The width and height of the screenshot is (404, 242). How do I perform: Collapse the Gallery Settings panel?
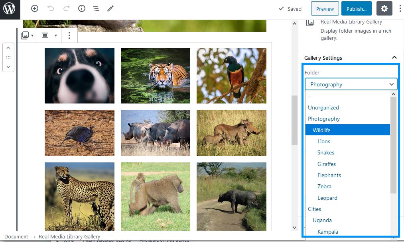click(394, 58)
